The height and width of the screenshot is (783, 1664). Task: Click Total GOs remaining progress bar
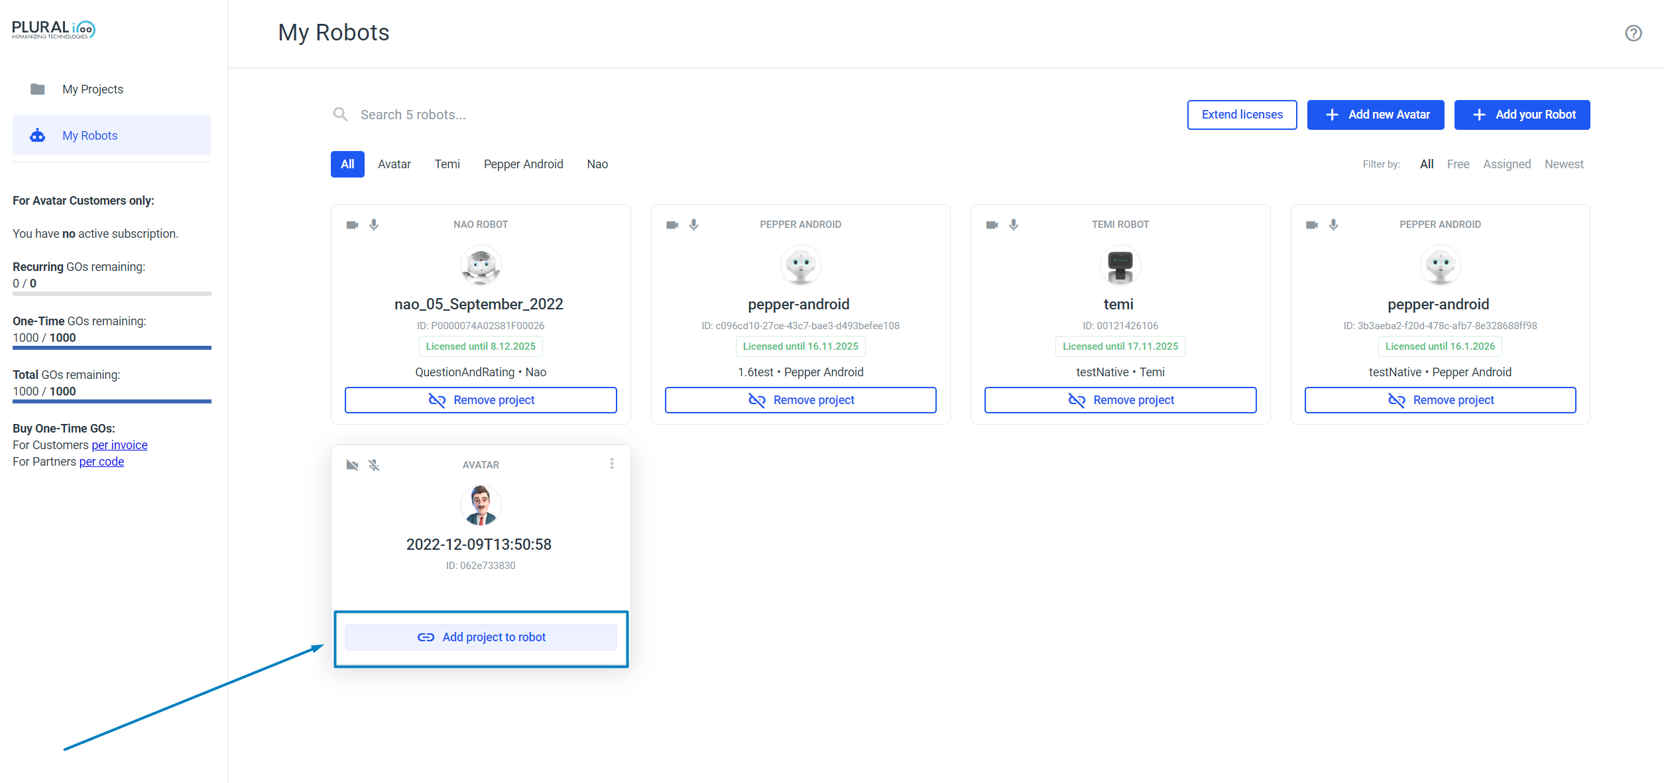pos(112,401)
